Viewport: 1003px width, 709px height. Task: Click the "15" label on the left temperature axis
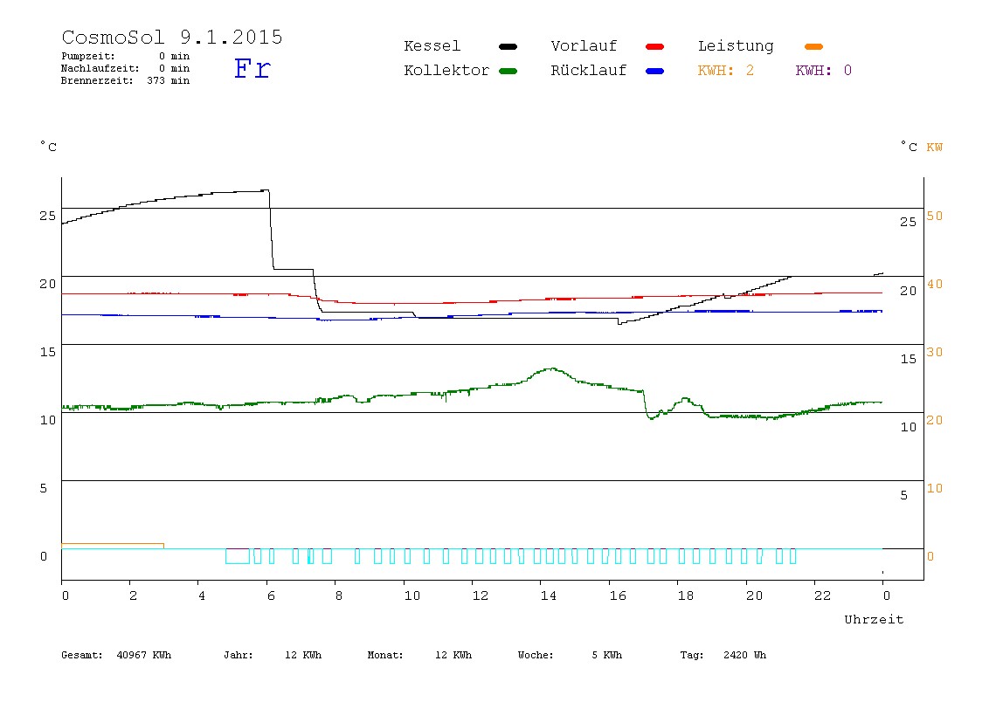pos(48,352)
